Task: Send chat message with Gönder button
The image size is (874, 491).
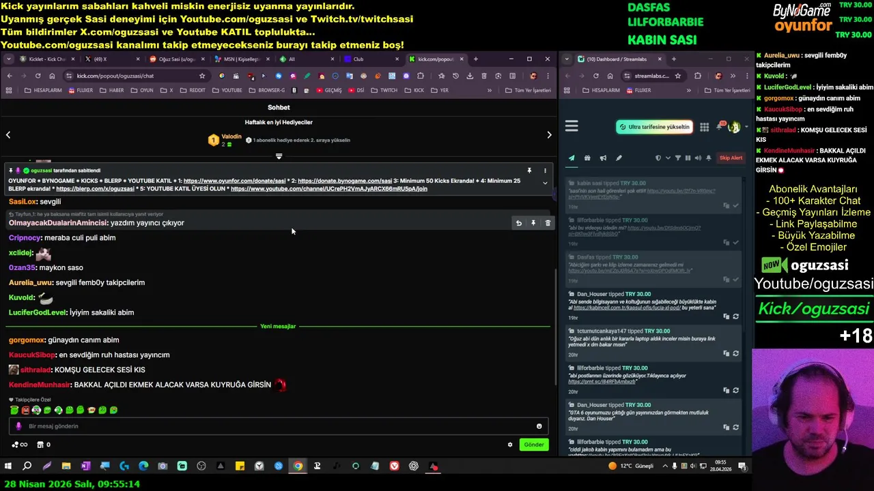Action: (x=534, y=445)
